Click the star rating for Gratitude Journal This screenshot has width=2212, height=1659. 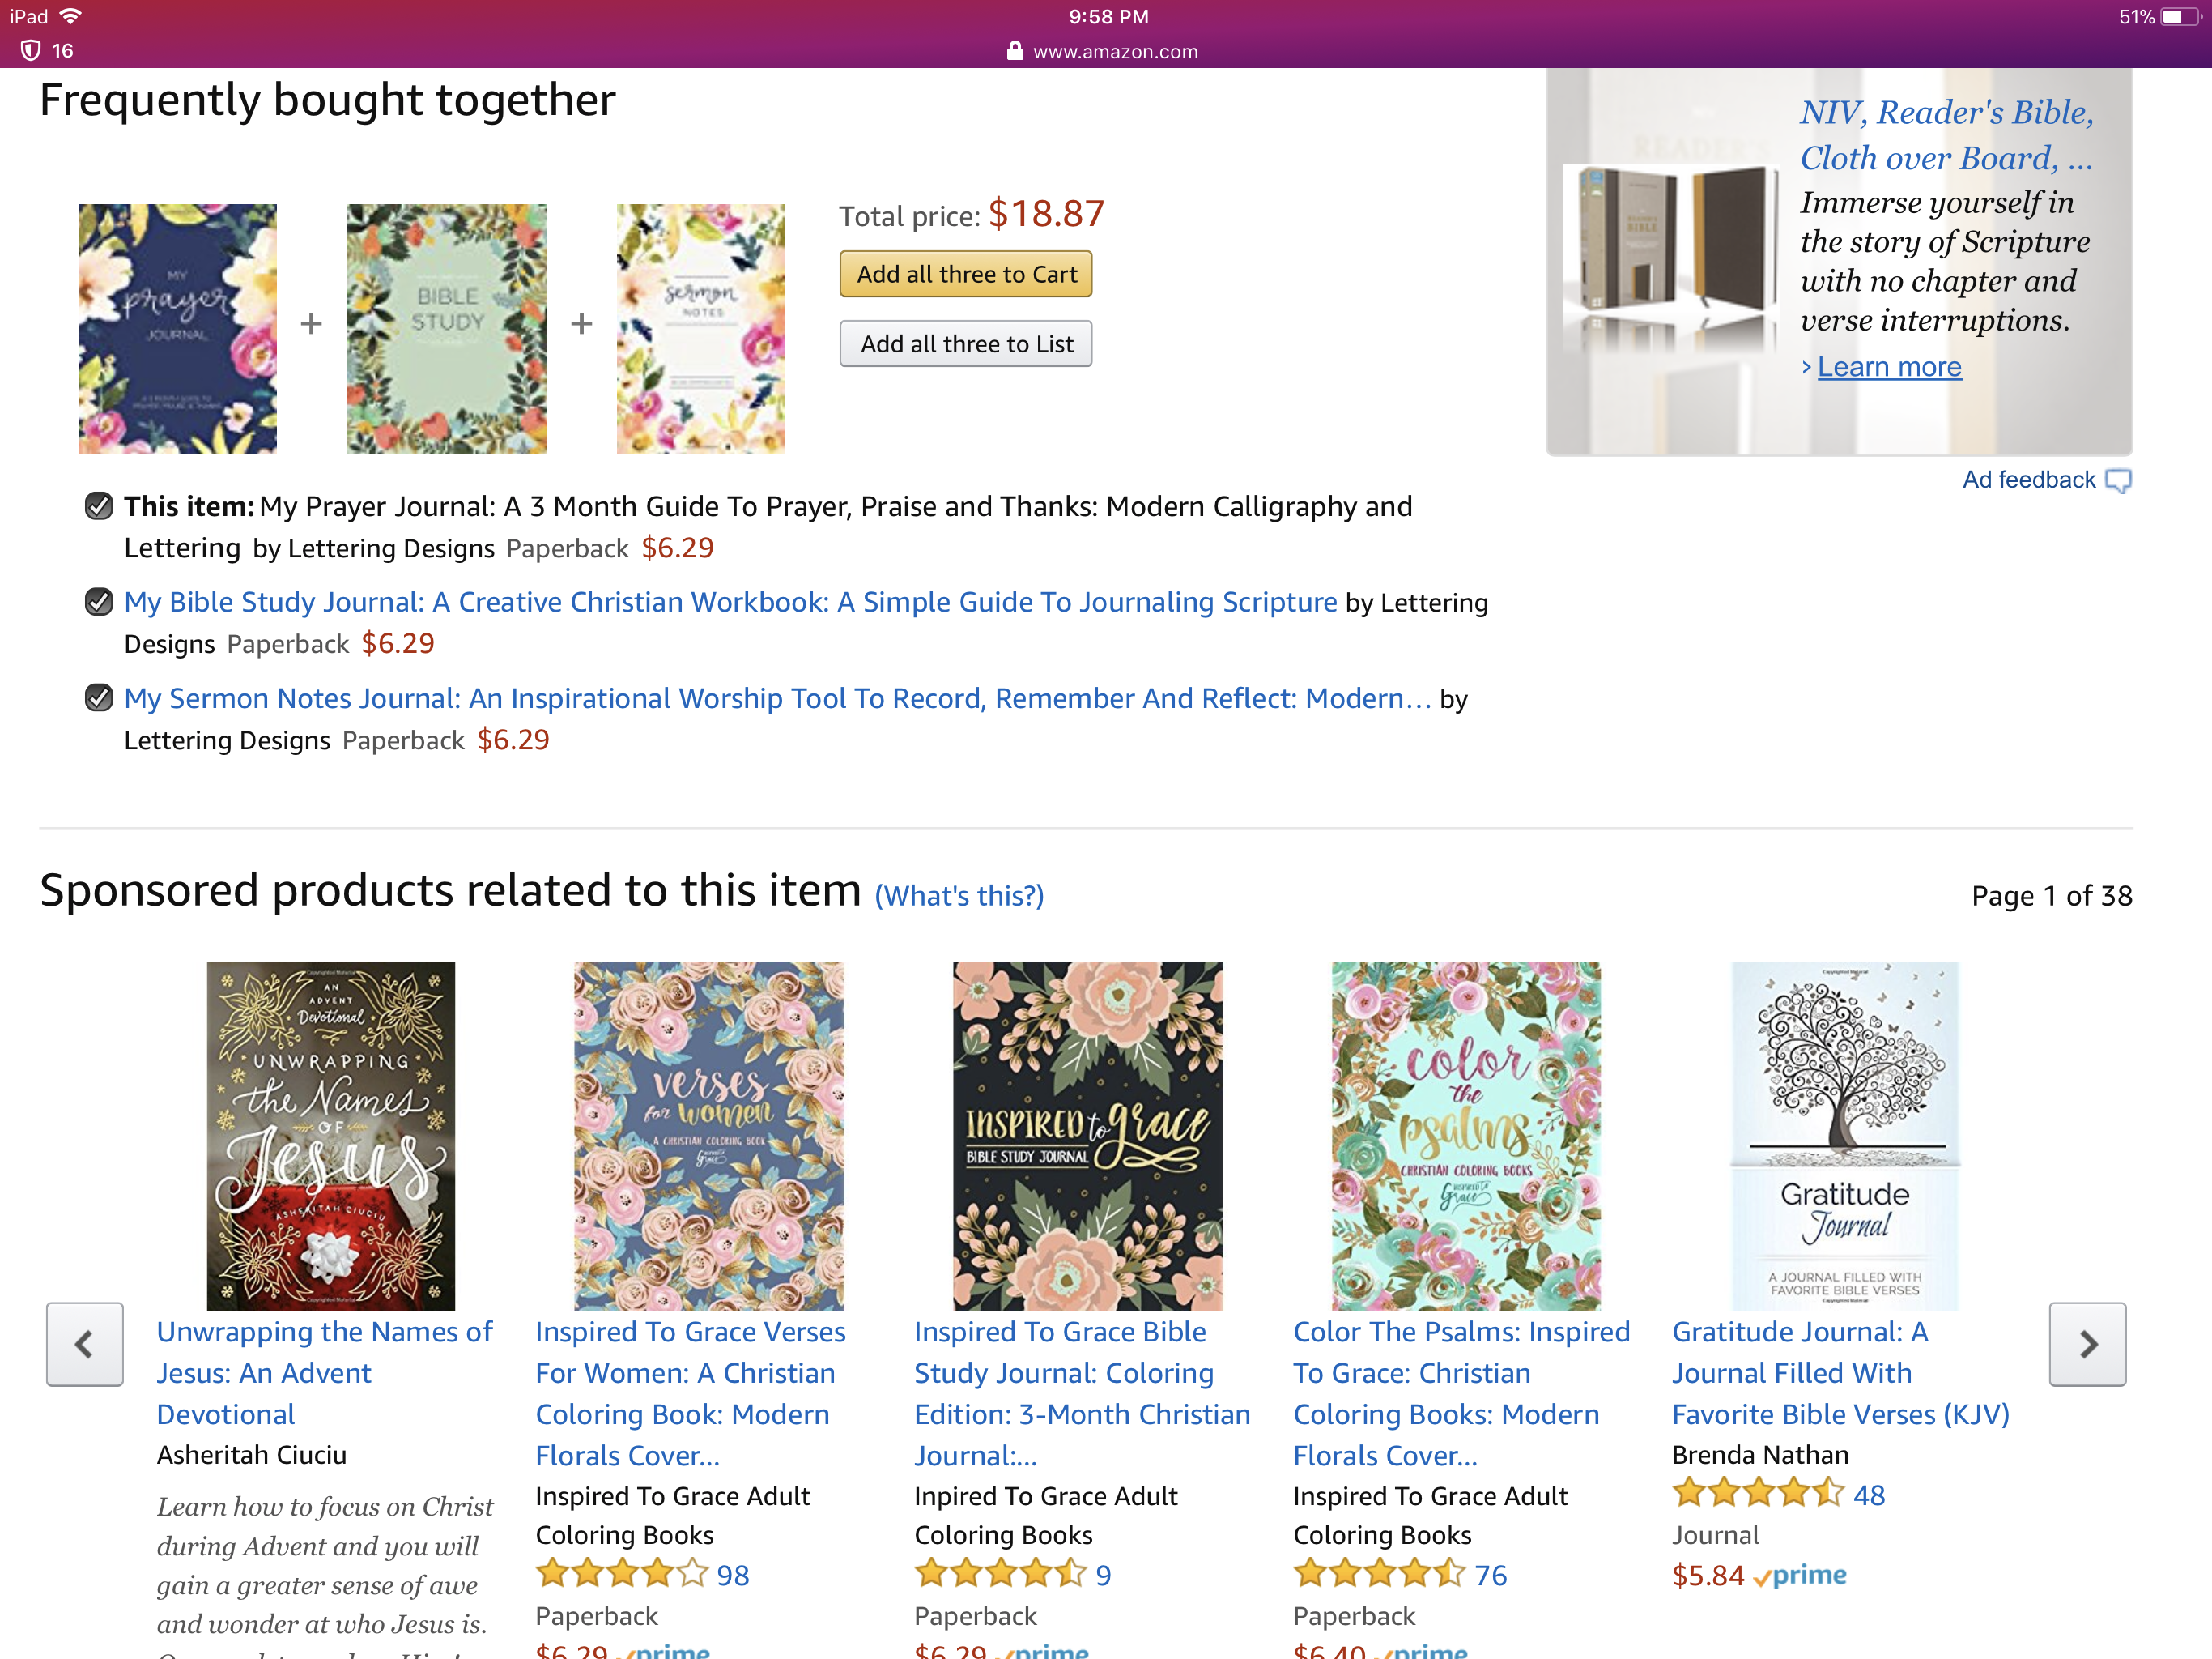coord(1757,1493)
